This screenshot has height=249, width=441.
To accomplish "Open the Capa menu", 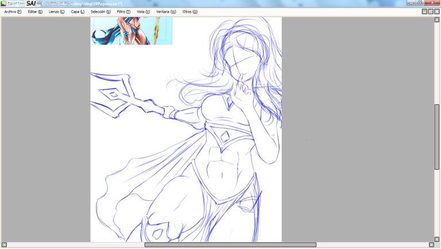I will pyautogui.click(x=78, y=12).
